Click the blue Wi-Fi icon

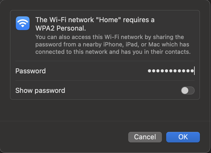23,23
